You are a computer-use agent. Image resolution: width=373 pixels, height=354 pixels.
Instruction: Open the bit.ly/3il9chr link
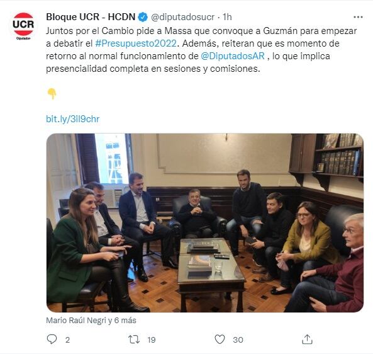point(72,119)
